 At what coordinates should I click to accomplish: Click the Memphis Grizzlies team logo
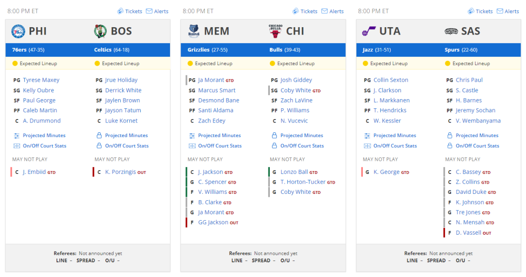[194, 31]
